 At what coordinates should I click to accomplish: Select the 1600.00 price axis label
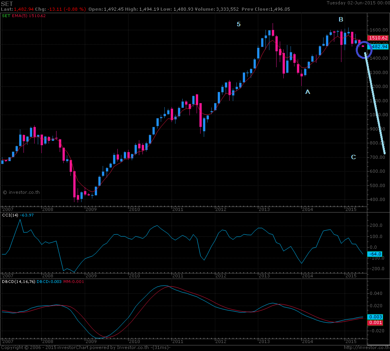pyautogui.click(x=378, y=30)
